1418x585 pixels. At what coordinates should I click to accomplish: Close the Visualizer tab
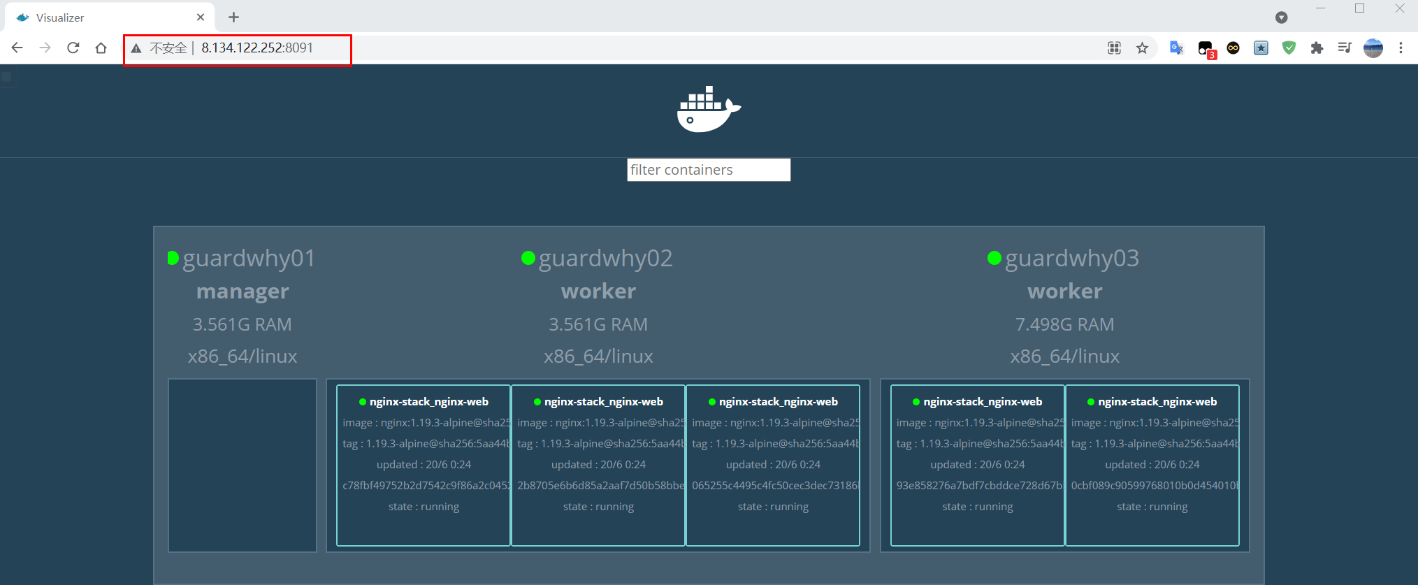(x=201, y=17)
